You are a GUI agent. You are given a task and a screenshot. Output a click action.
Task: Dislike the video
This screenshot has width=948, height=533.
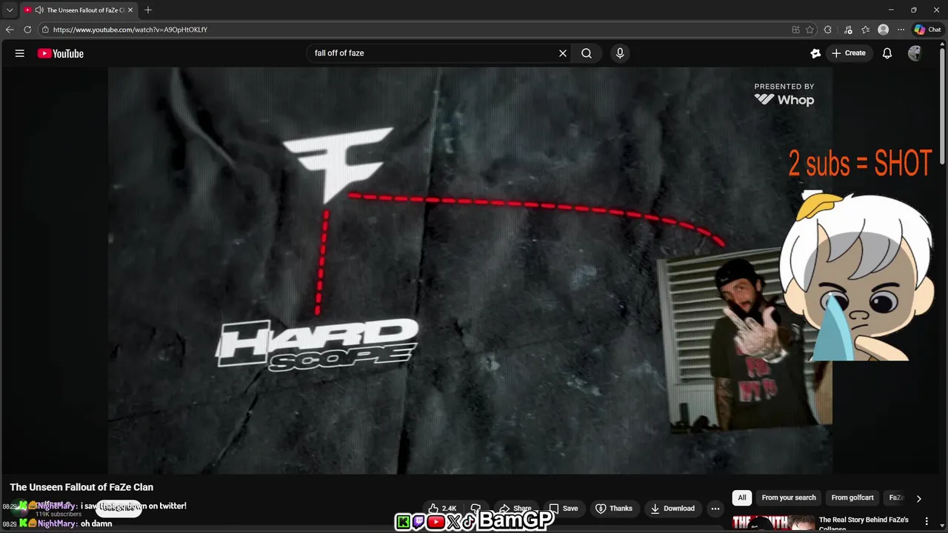[475, 509]
